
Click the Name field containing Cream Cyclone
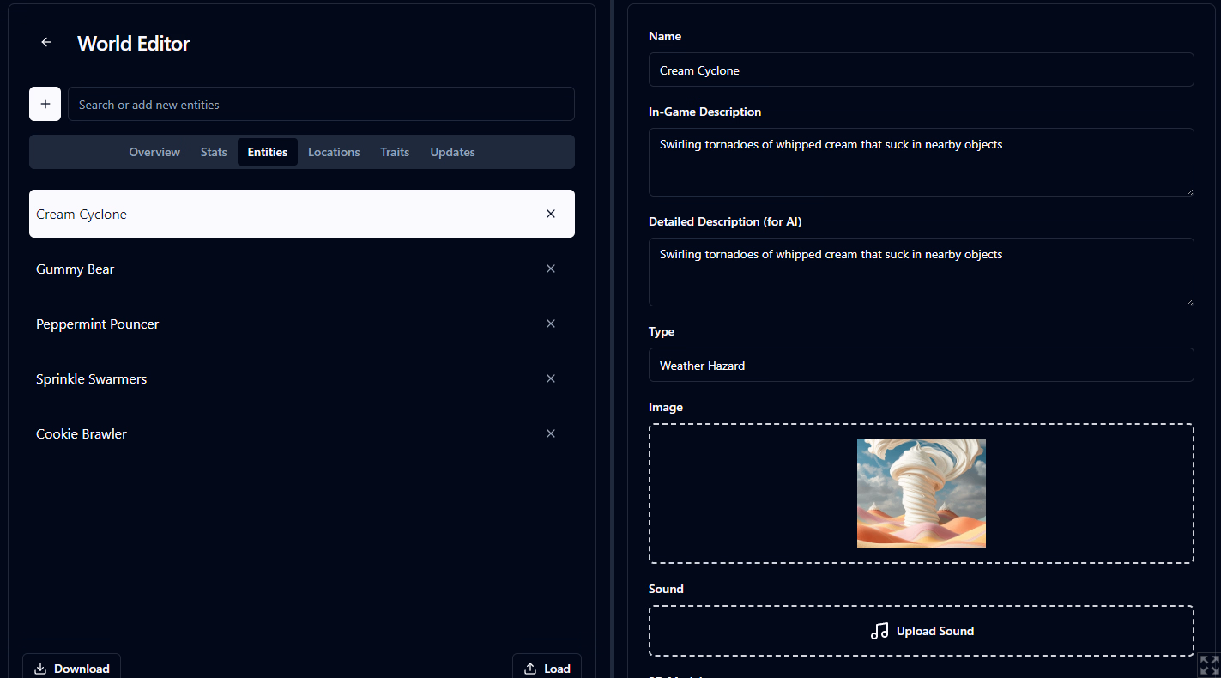click(921, 70)
